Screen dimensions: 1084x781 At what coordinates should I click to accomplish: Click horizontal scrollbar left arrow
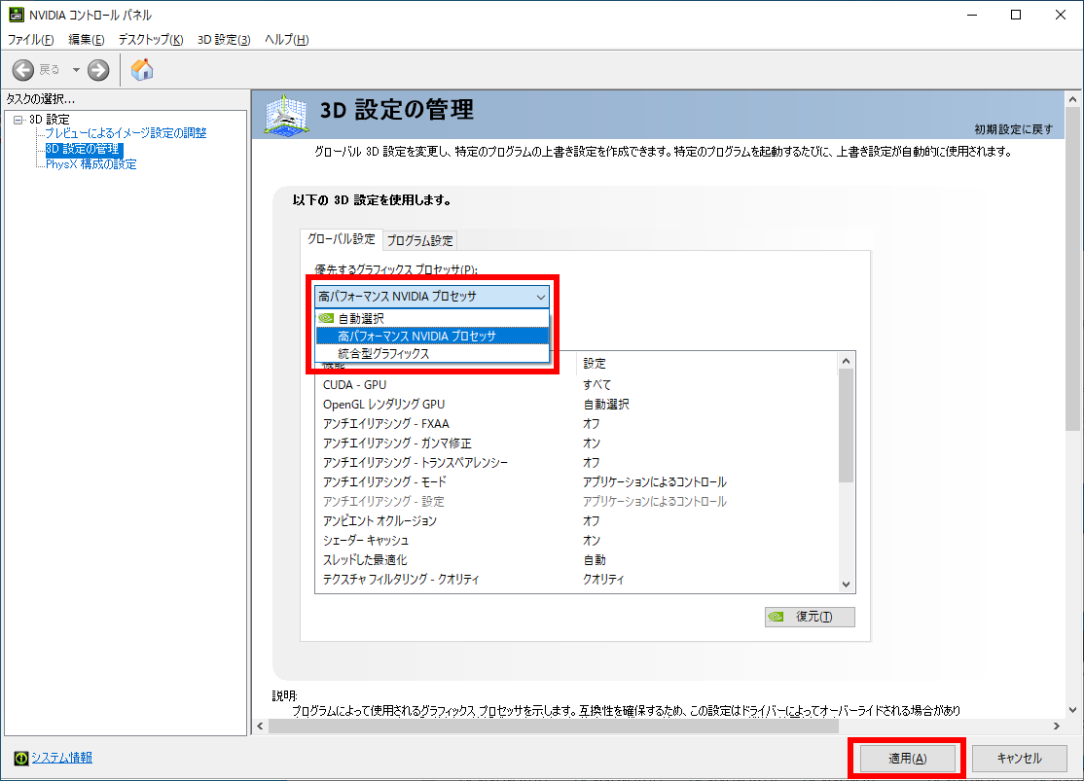(260, 726)
